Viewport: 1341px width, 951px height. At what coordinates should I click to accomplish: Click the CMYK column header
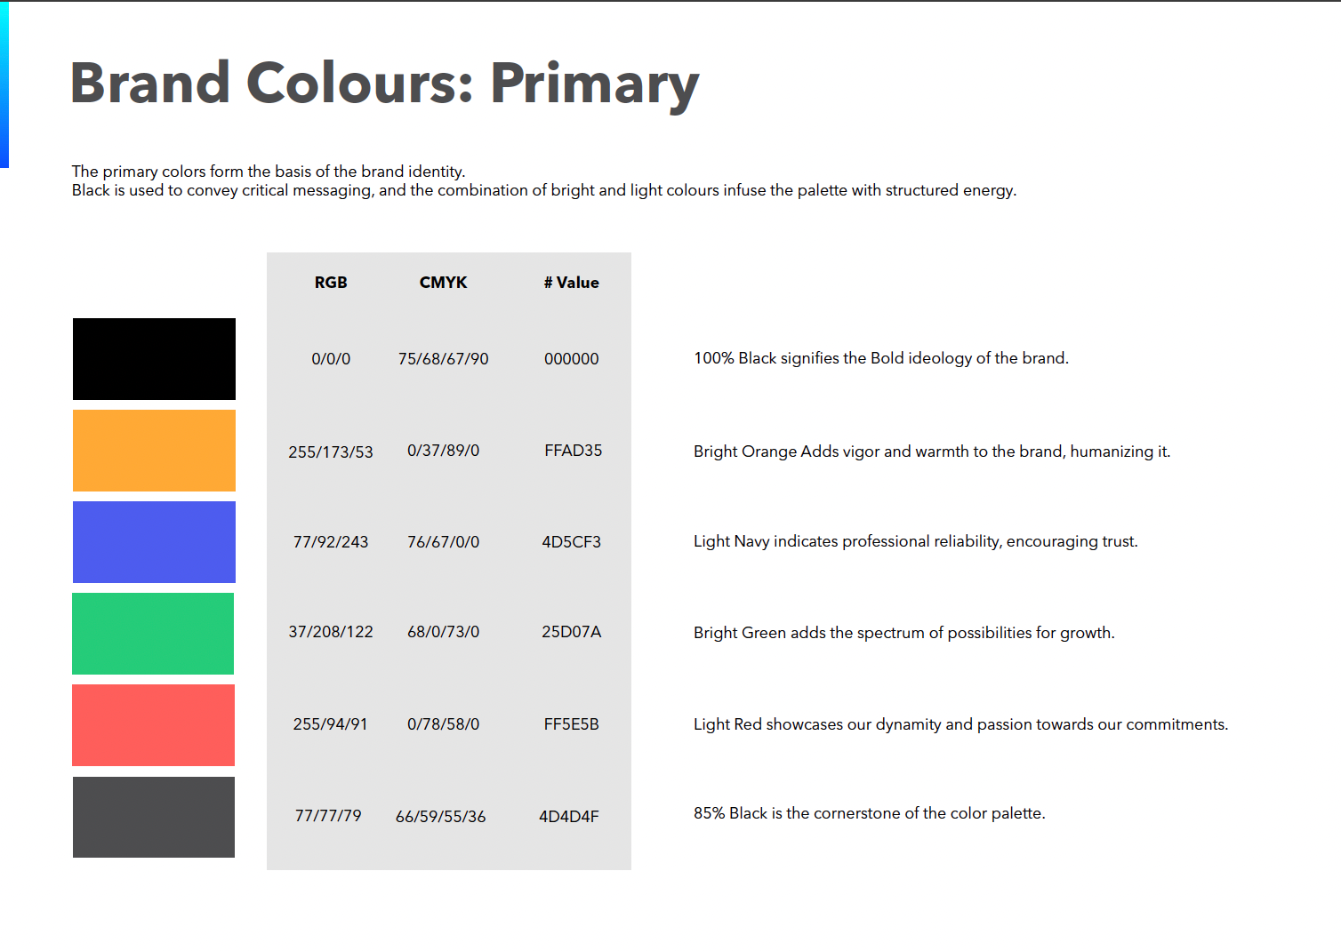tap(443, 283)
